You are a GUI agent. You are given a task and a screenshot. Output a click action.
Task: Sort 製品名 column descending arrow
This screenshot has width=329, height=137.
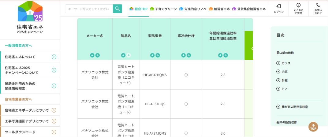click(x=123, y=55)
